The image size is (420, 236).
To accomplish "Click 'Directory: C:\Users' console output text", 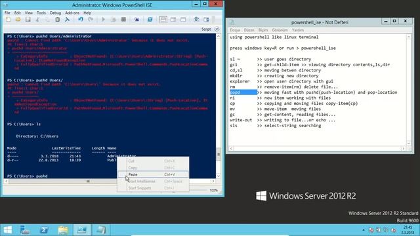I will pos(37,136).
